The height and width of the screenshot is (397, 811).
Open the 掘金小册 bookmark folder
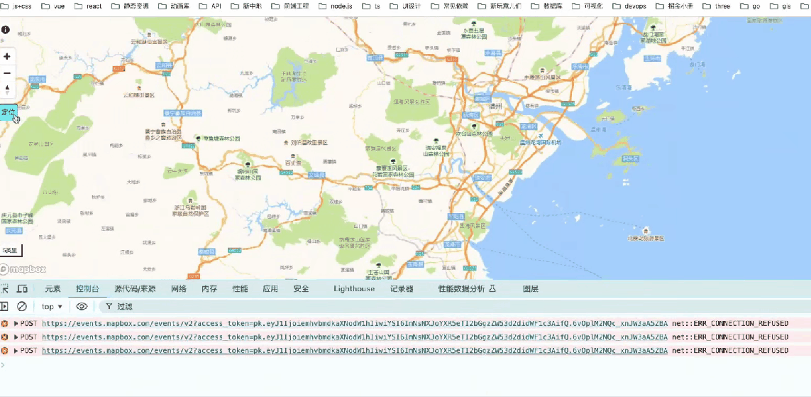coord(675,6)
